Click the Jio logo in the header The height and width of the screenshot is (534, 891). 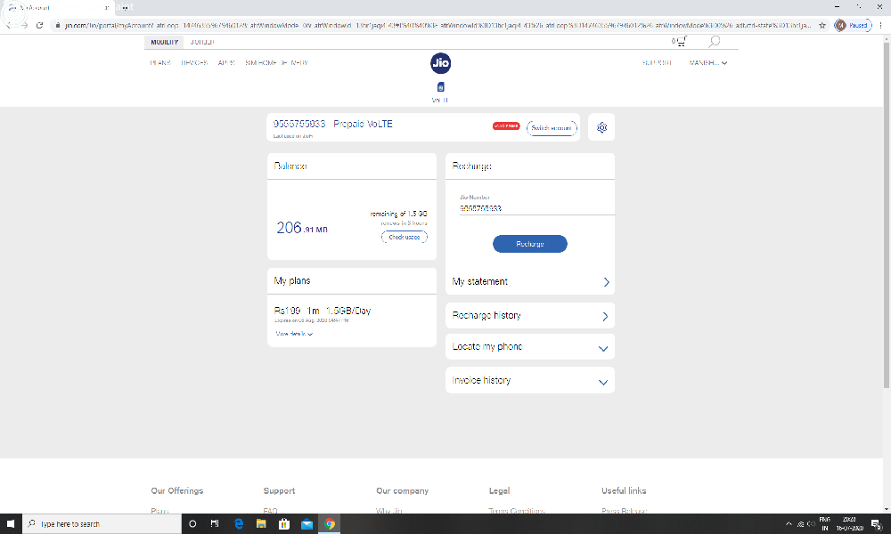pos(440,62)
